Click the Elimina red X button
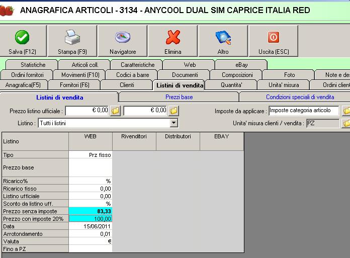350x258 pixels. point(173,41)
